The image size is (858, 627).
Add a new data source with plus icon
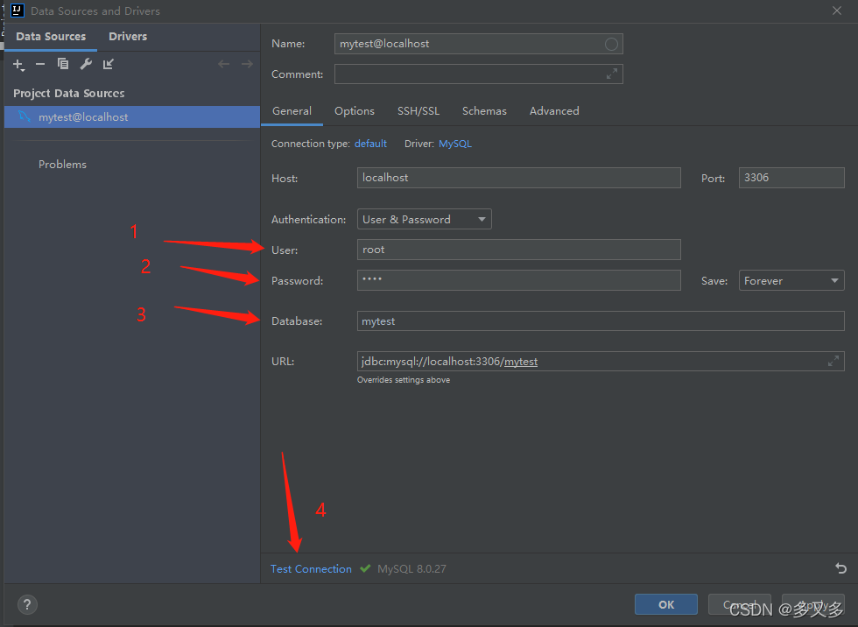coord(18,65)
